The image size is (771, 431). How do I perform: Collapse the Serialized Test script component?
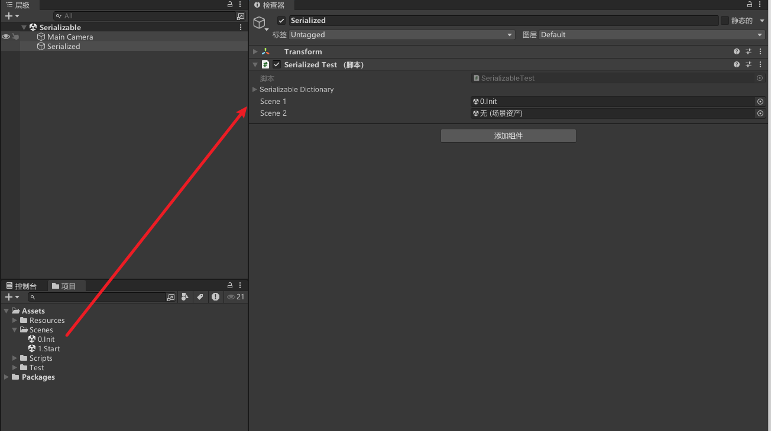[x=255, y=65]
